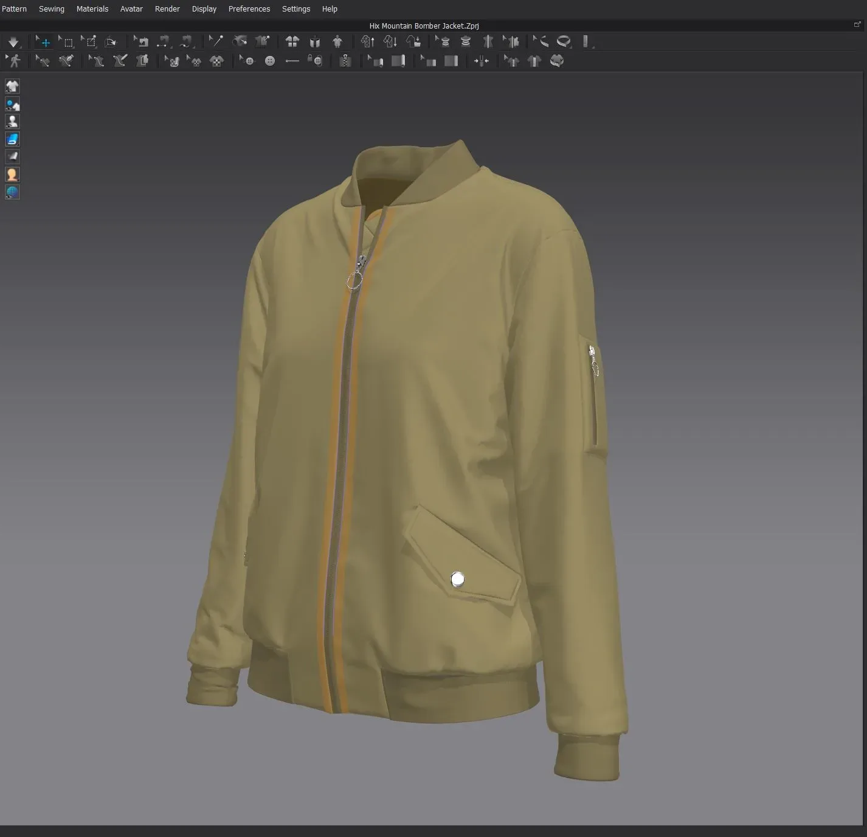Image resolution: width=867 pixels, height=837 pixels.
Task: Open the Sewing menu
Action: (x=52, y=9)
